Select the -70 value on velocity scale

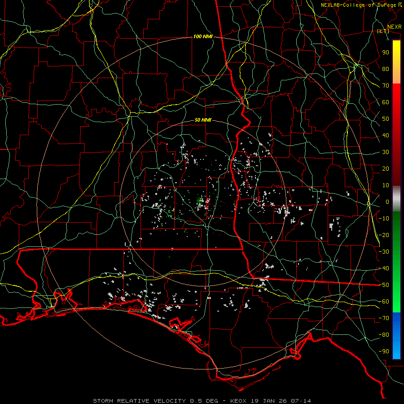pos(384,318)
